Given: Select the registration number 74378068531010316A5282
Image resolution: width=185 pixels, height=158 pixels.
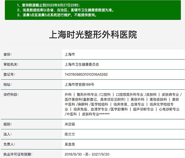Looking at the screenshot, I should point(86,75).
